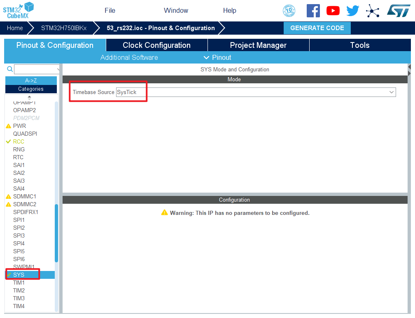
Task: Open the File menu
Action: (x=110, y=11)
